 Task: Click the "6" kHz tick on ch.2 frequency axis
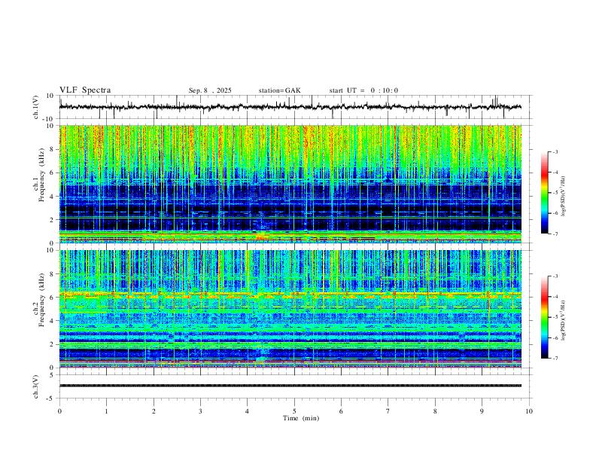tap(52, 298)
